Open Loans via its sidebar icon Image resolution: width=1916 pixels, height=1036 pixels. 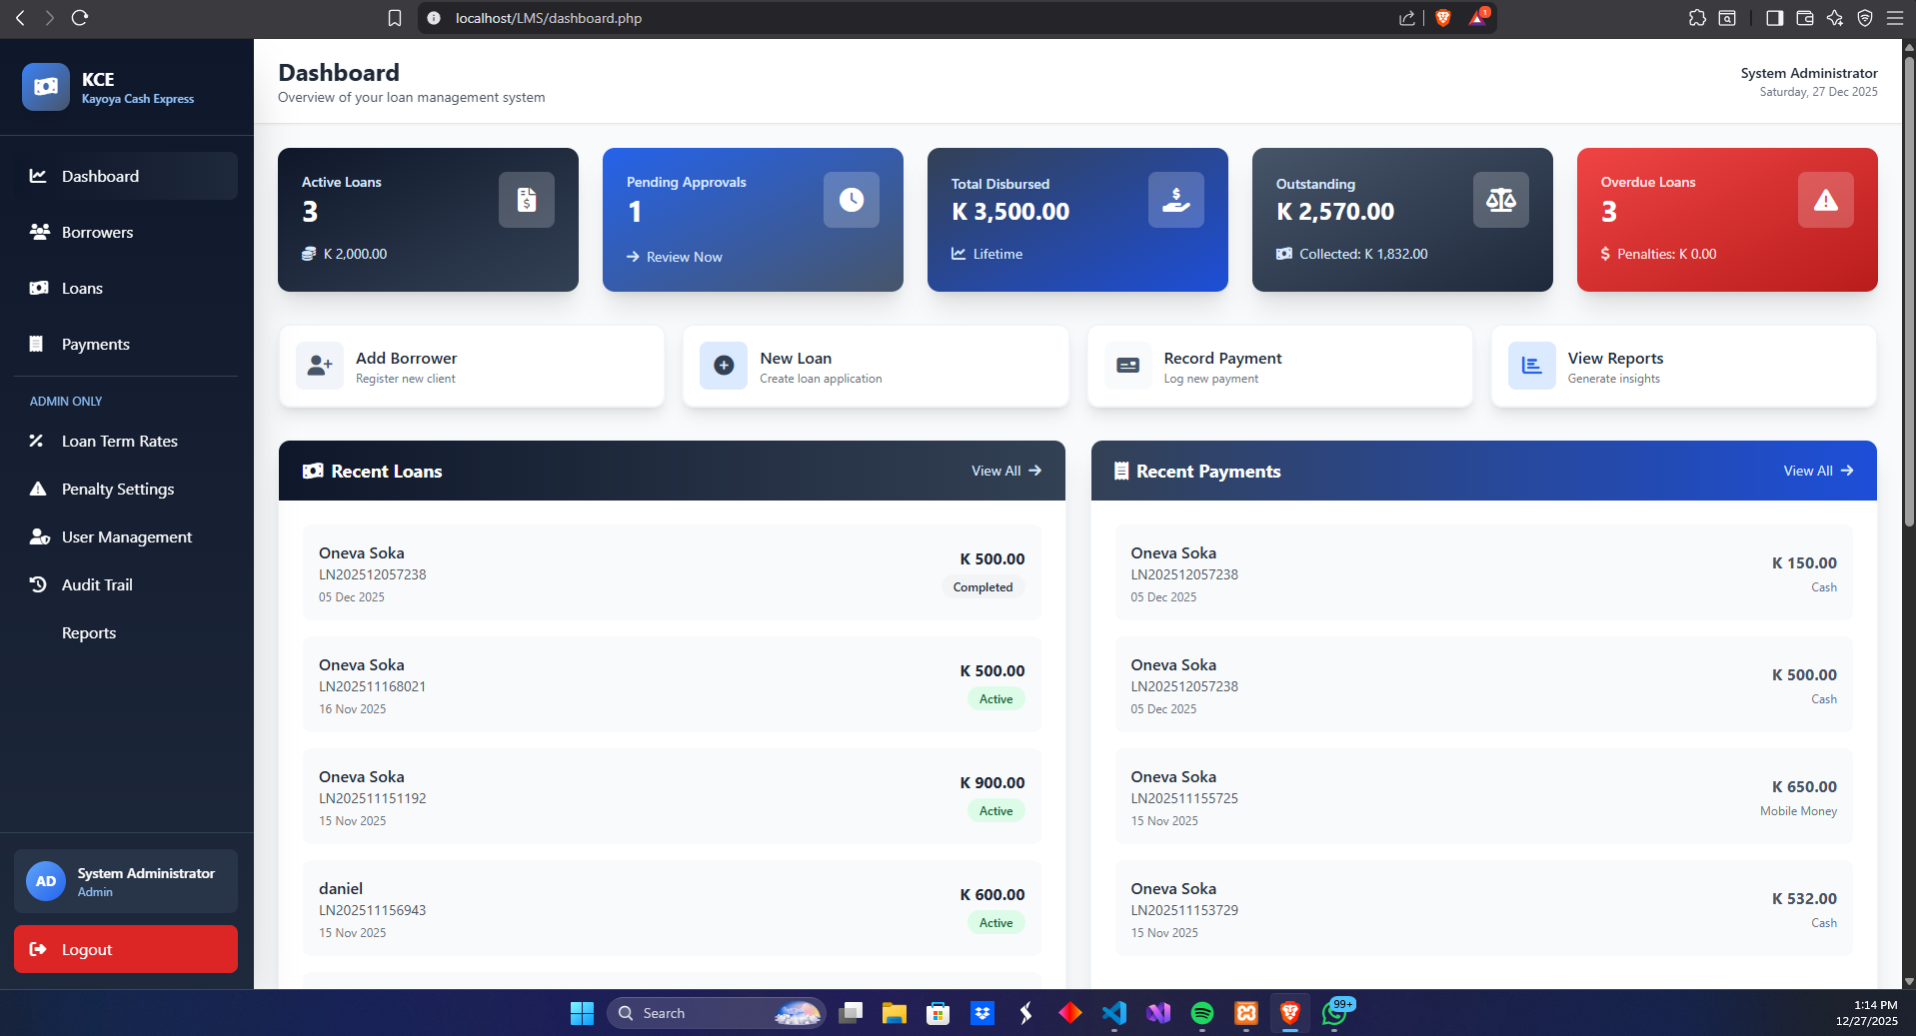(39, 288)
